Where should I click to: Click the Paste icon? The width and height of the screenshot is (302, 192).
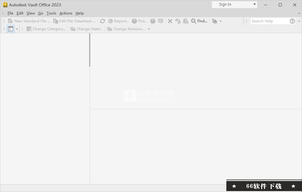(x=186, y=21)
